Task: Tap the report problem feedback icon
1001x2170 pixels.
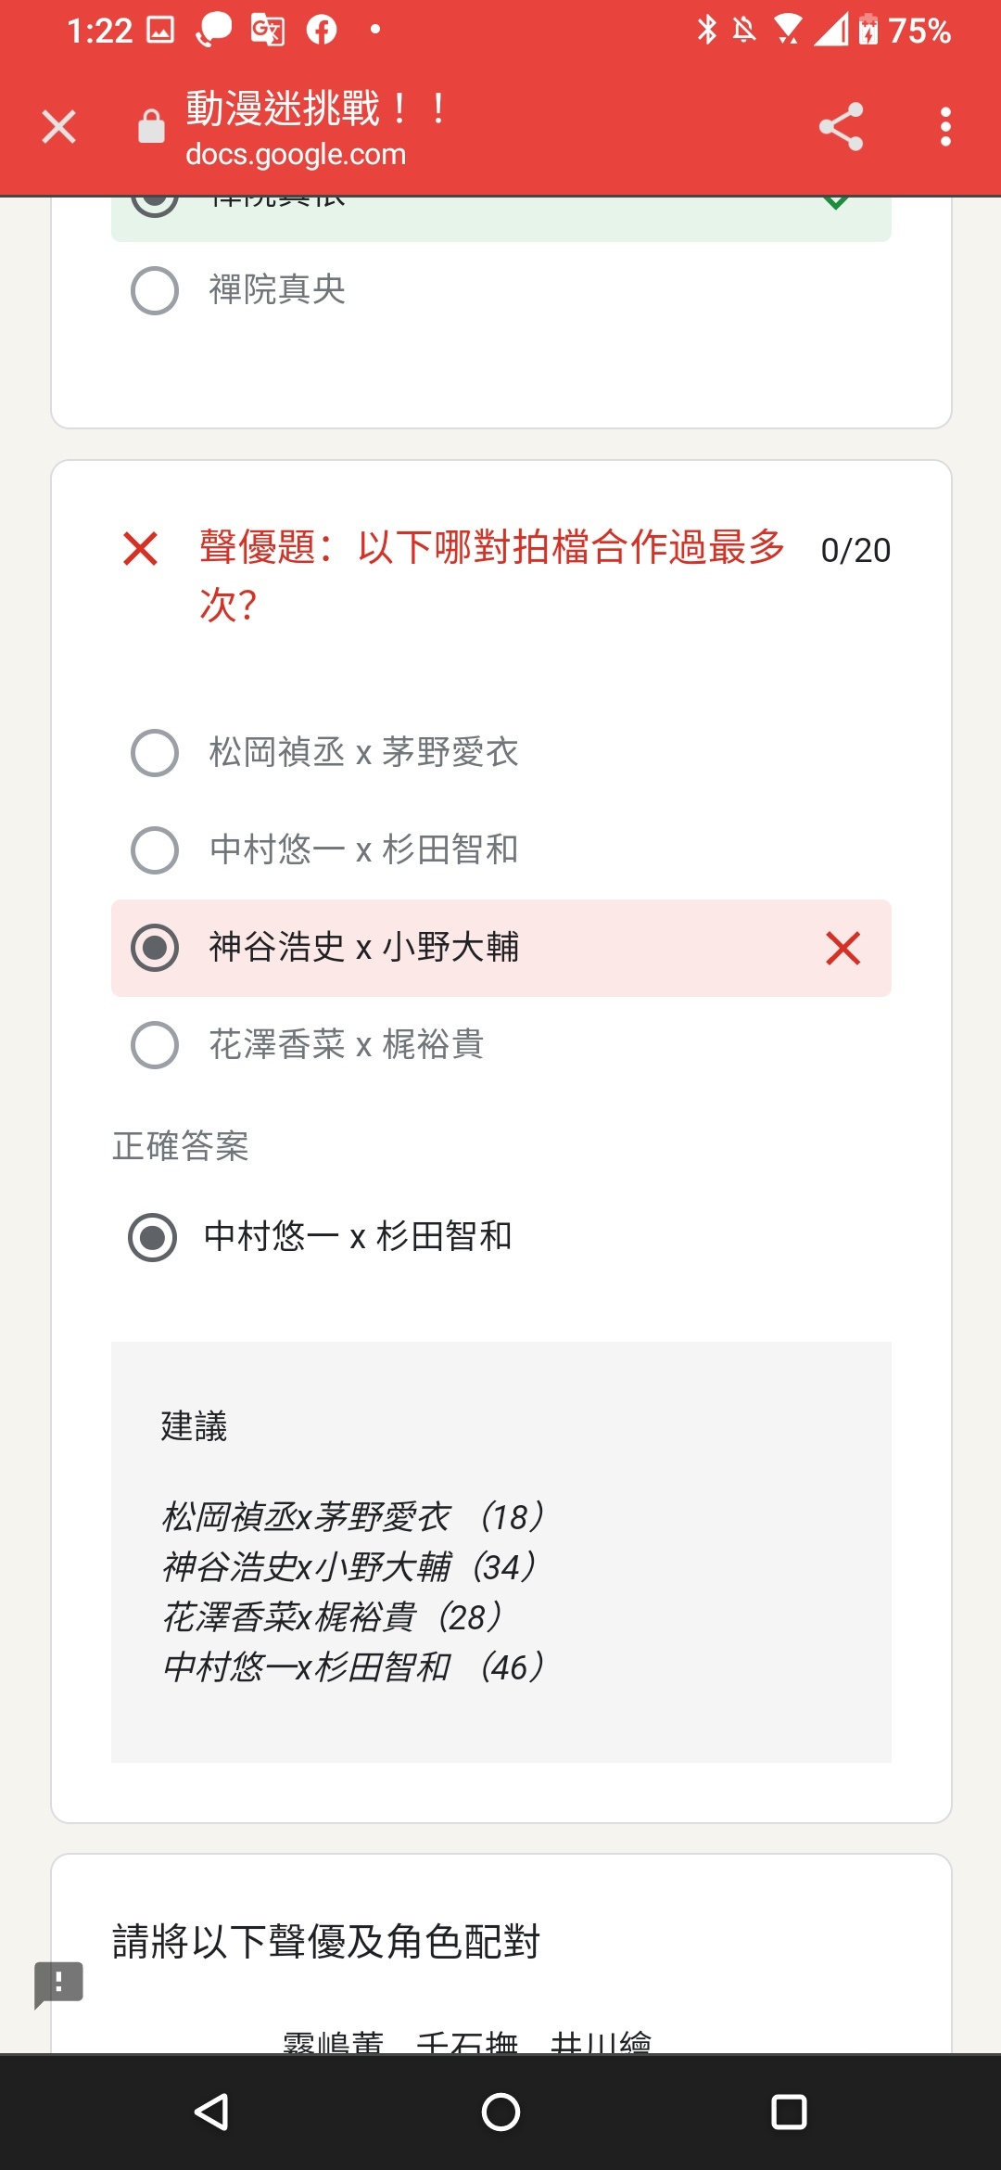Action: pos(58,1984)
